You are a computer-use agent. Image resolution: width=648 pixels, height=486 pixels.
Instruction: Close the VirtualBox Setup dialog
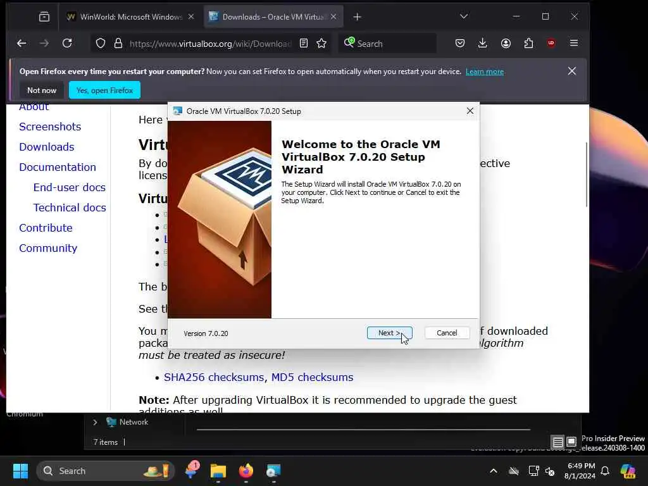coord(470,111)
